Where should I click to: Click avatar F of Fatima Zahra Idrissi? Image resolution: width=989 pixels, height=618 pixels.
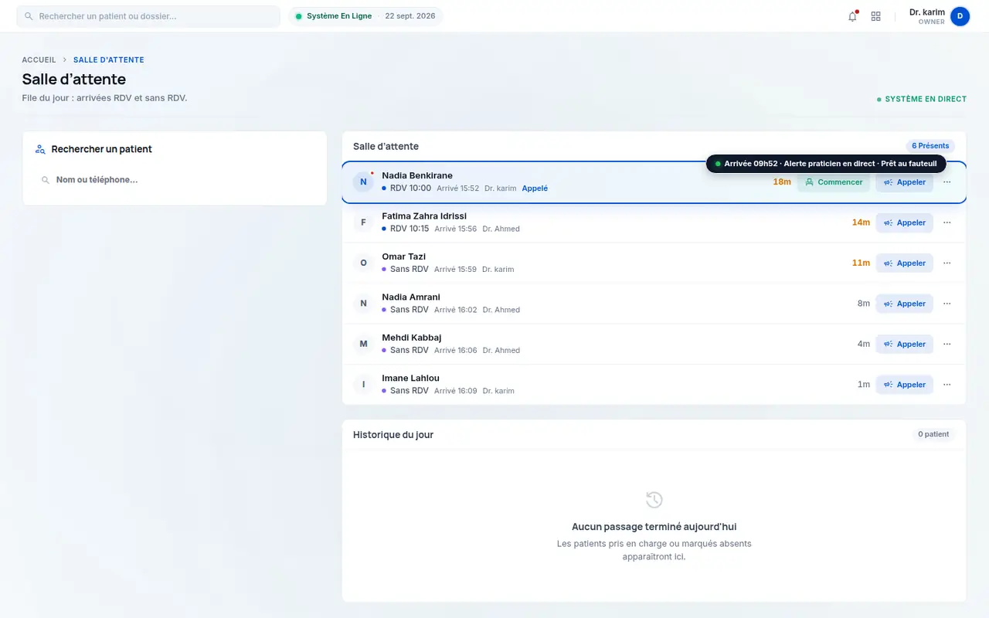363,222
